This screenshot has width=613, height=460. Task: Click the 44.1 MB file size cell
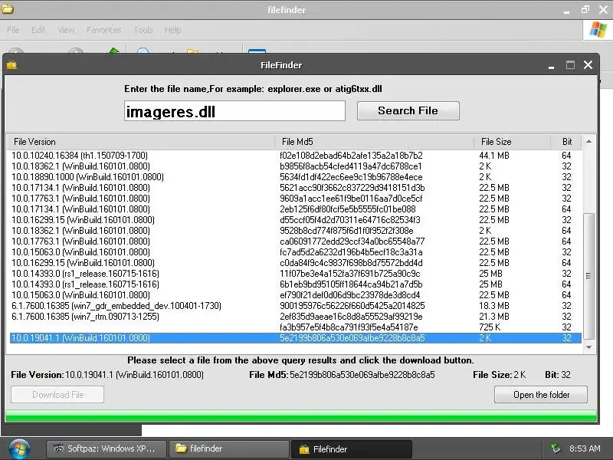click(494, 156)
